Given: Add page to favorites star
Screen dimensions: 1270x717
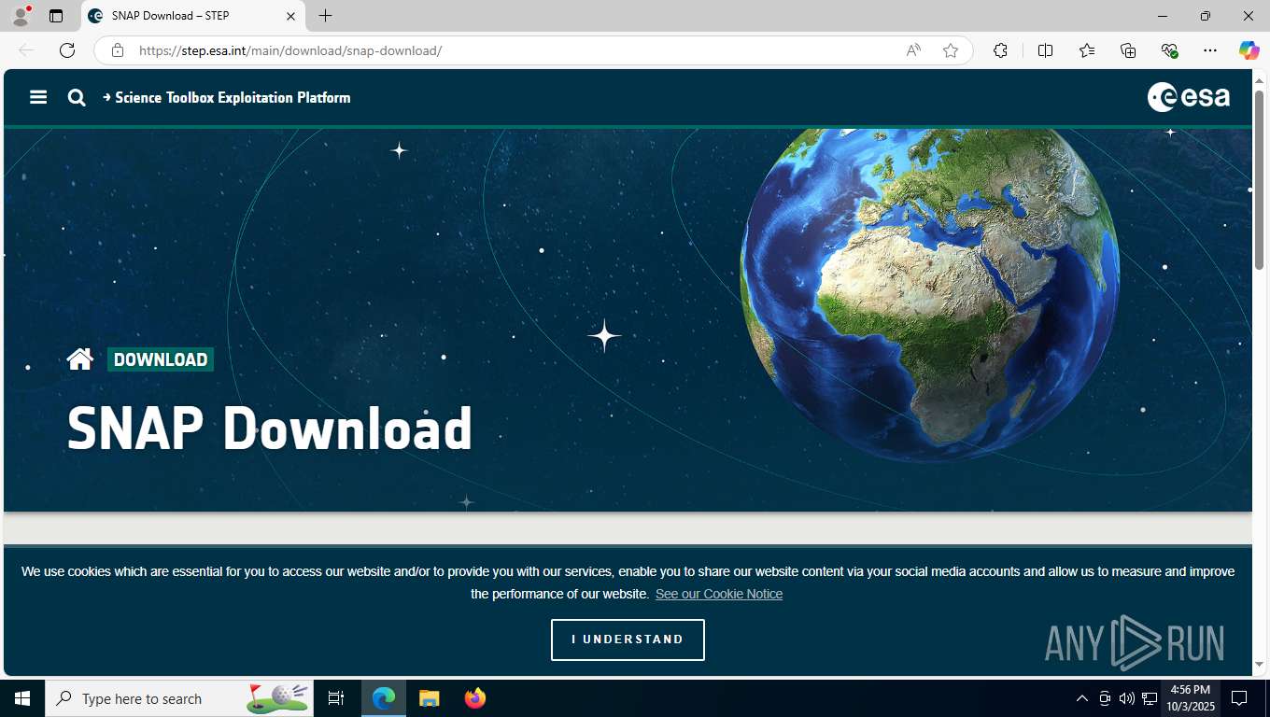Looking at the screenshot, I should point(951,50).
